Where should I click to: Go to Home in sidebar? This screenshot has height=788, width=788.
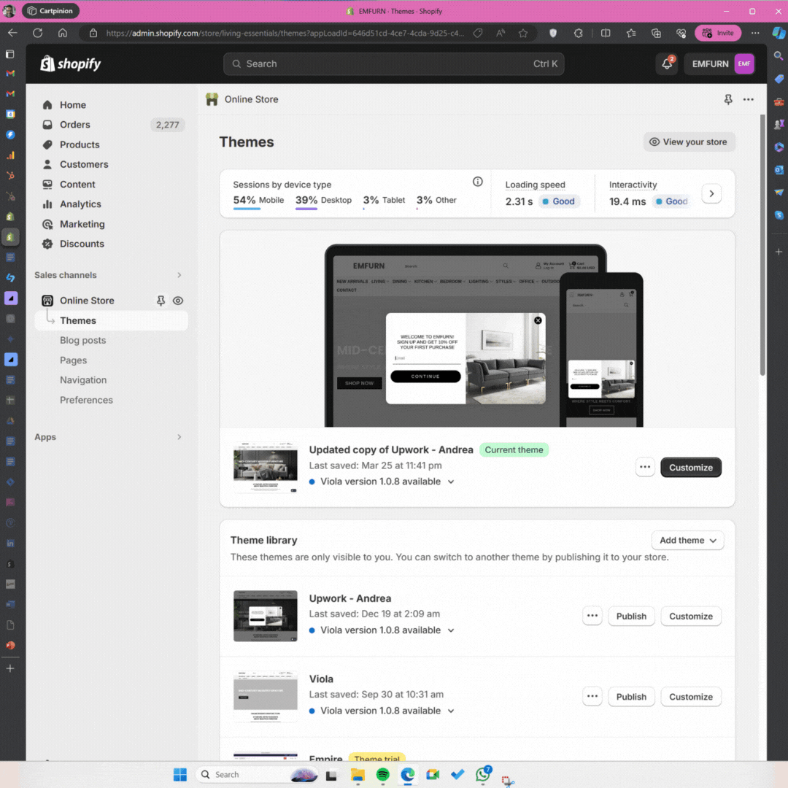coord(73,105)
